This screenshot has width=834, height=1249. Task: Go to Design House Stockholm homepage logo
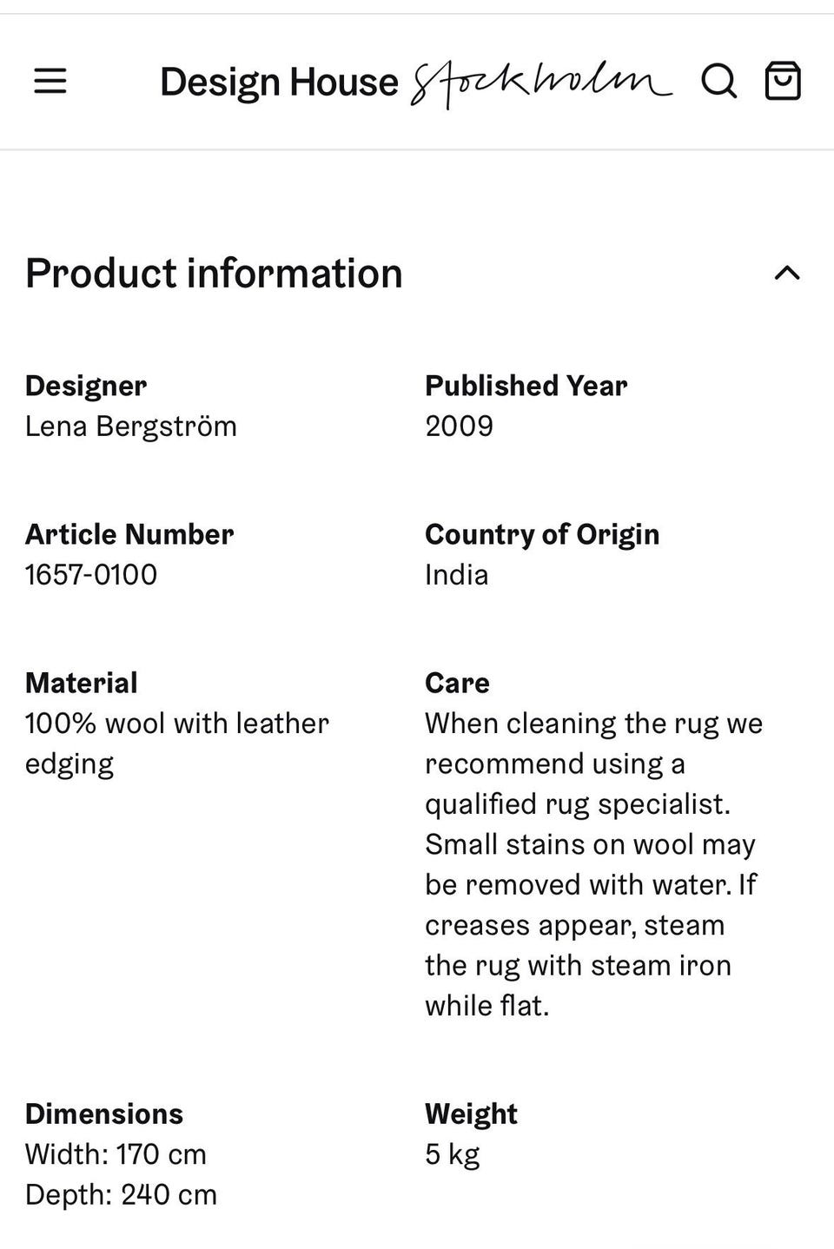[416, 84]
